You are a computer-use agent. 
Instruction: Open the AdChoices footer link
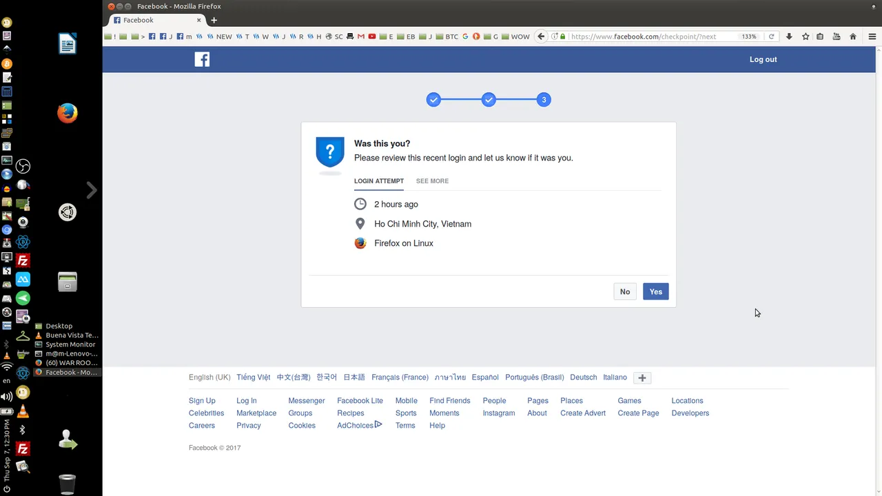[359, 426]
